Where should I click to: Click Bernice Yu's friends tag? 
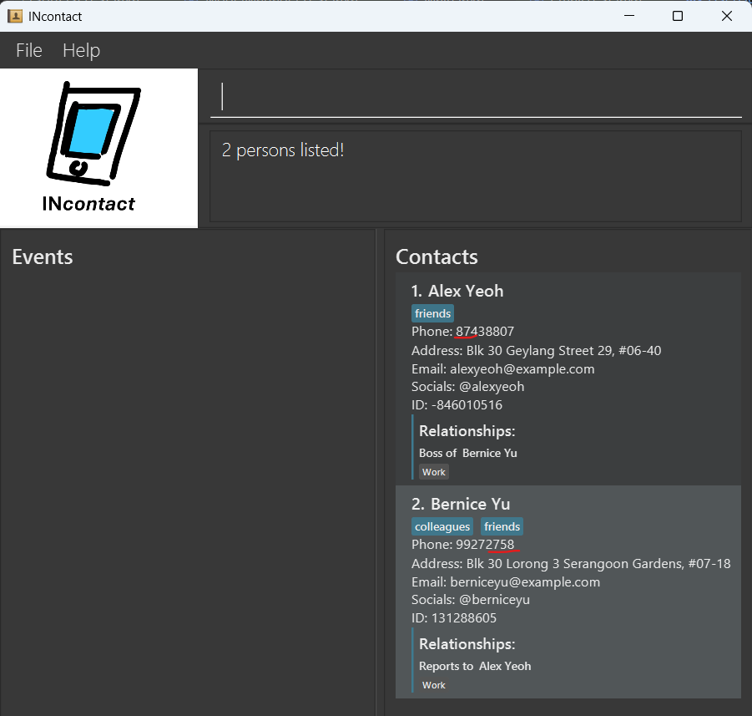502,526
